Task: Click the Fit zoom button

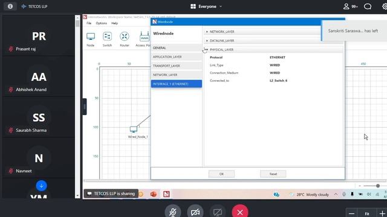Action: click(x=367, y=213)
